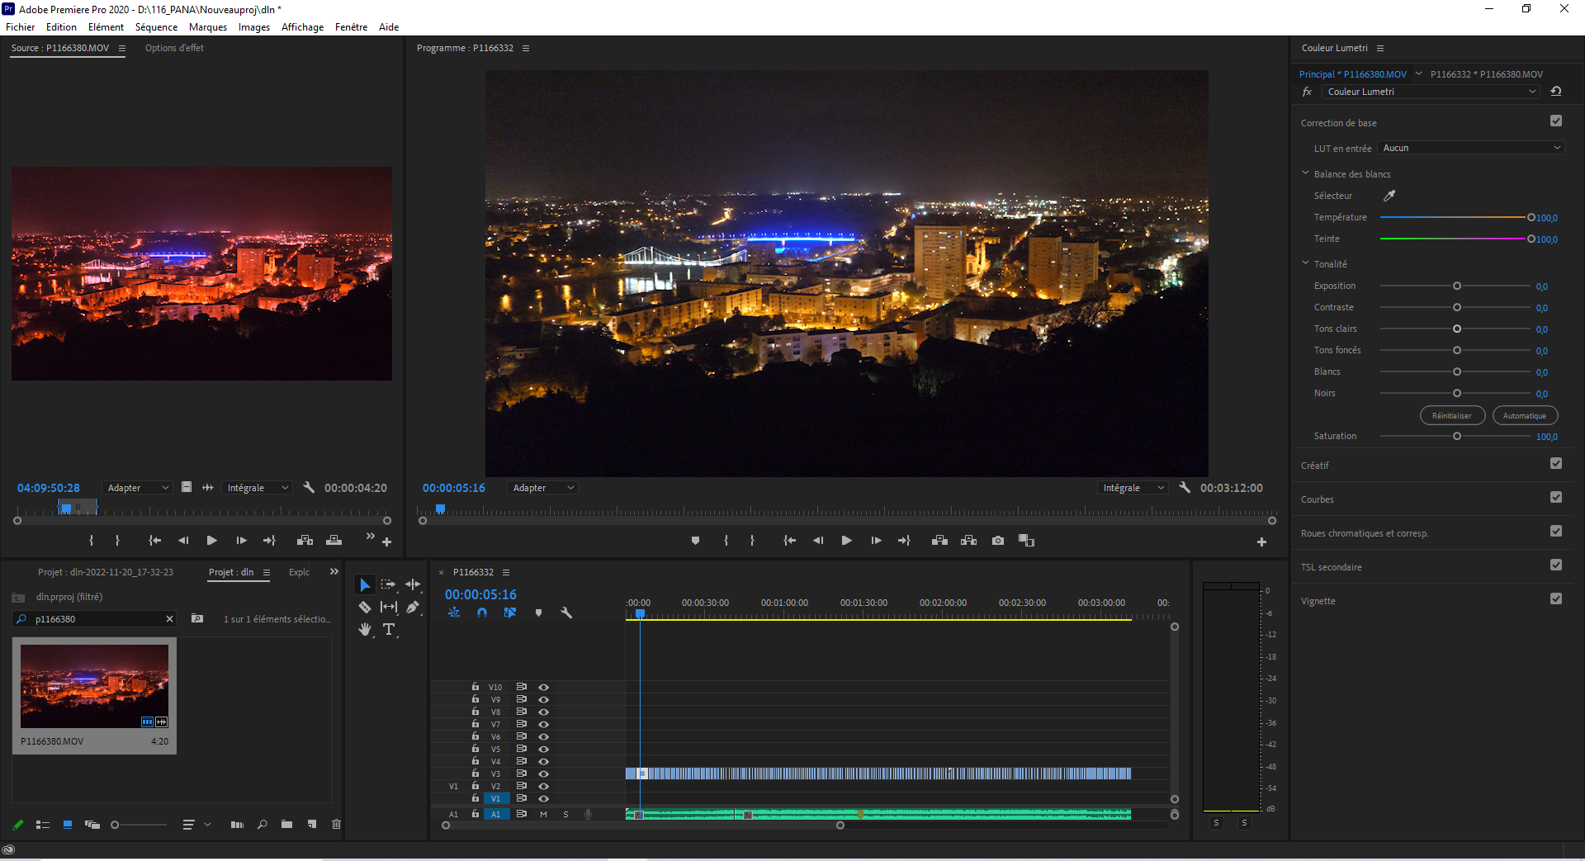
Task: Open the LUT en entrée dropdown
Action: click(1471, 148)
